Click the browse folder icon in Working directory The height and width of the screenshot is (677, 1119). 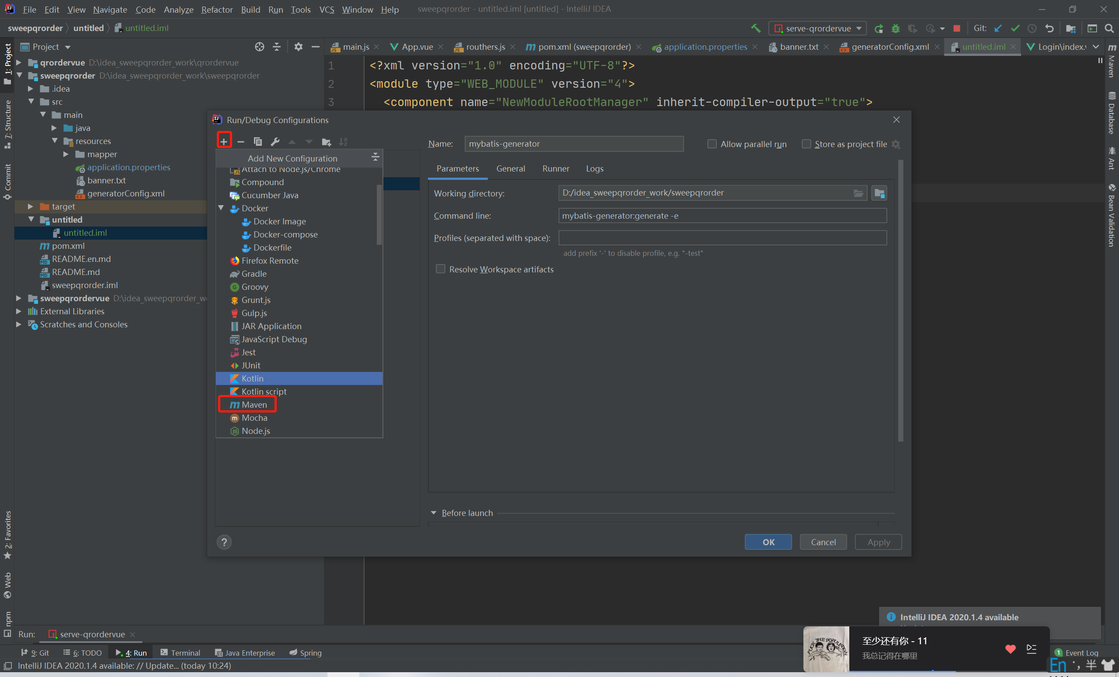[x=858, y=193]
